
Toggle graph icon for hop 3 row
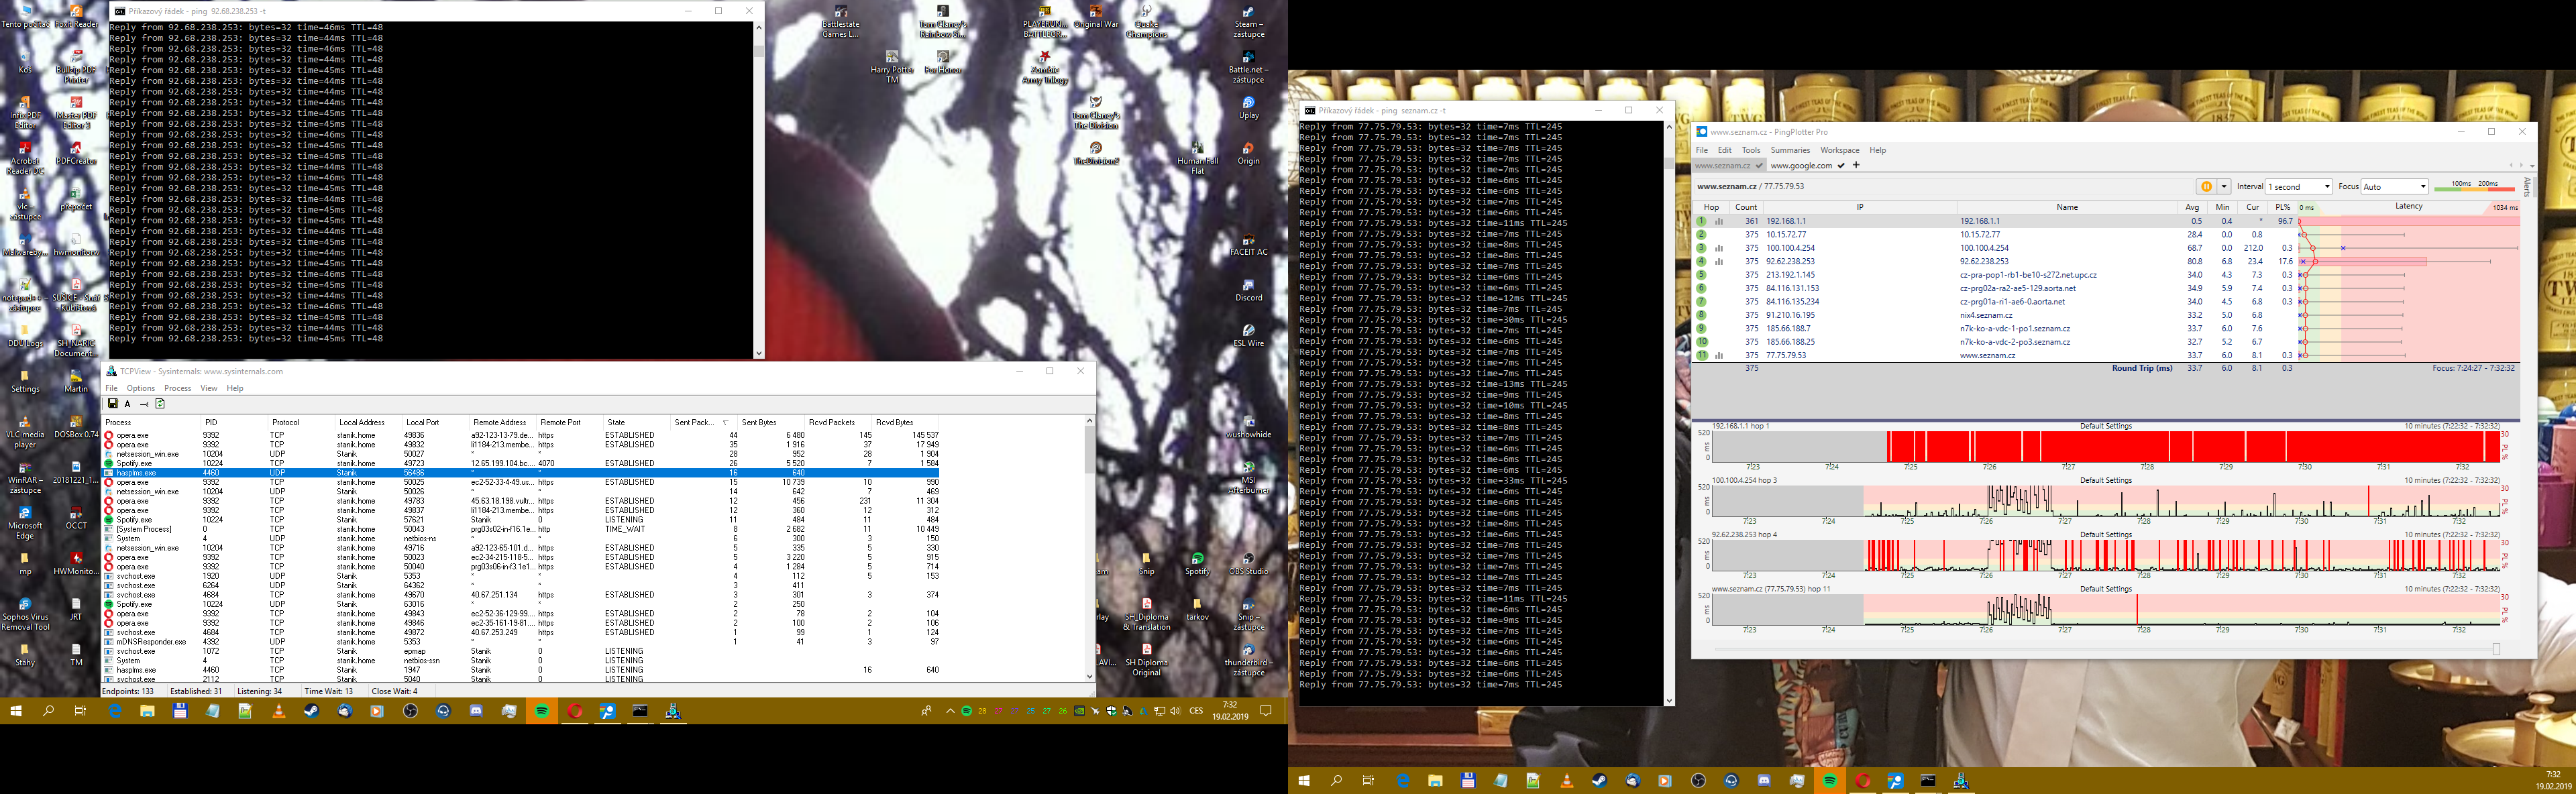[x=1719, y=248]
